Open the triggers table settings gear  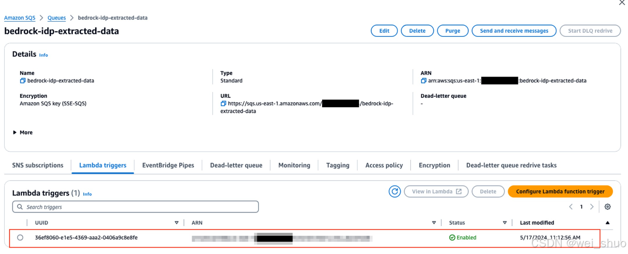click(x=608, y=207)
